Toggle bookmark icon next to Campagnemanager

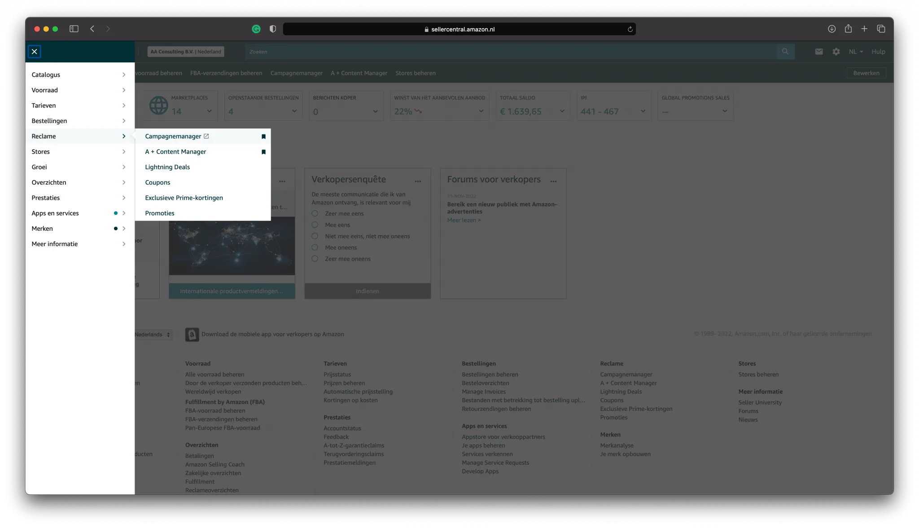[x=263, y=136]
